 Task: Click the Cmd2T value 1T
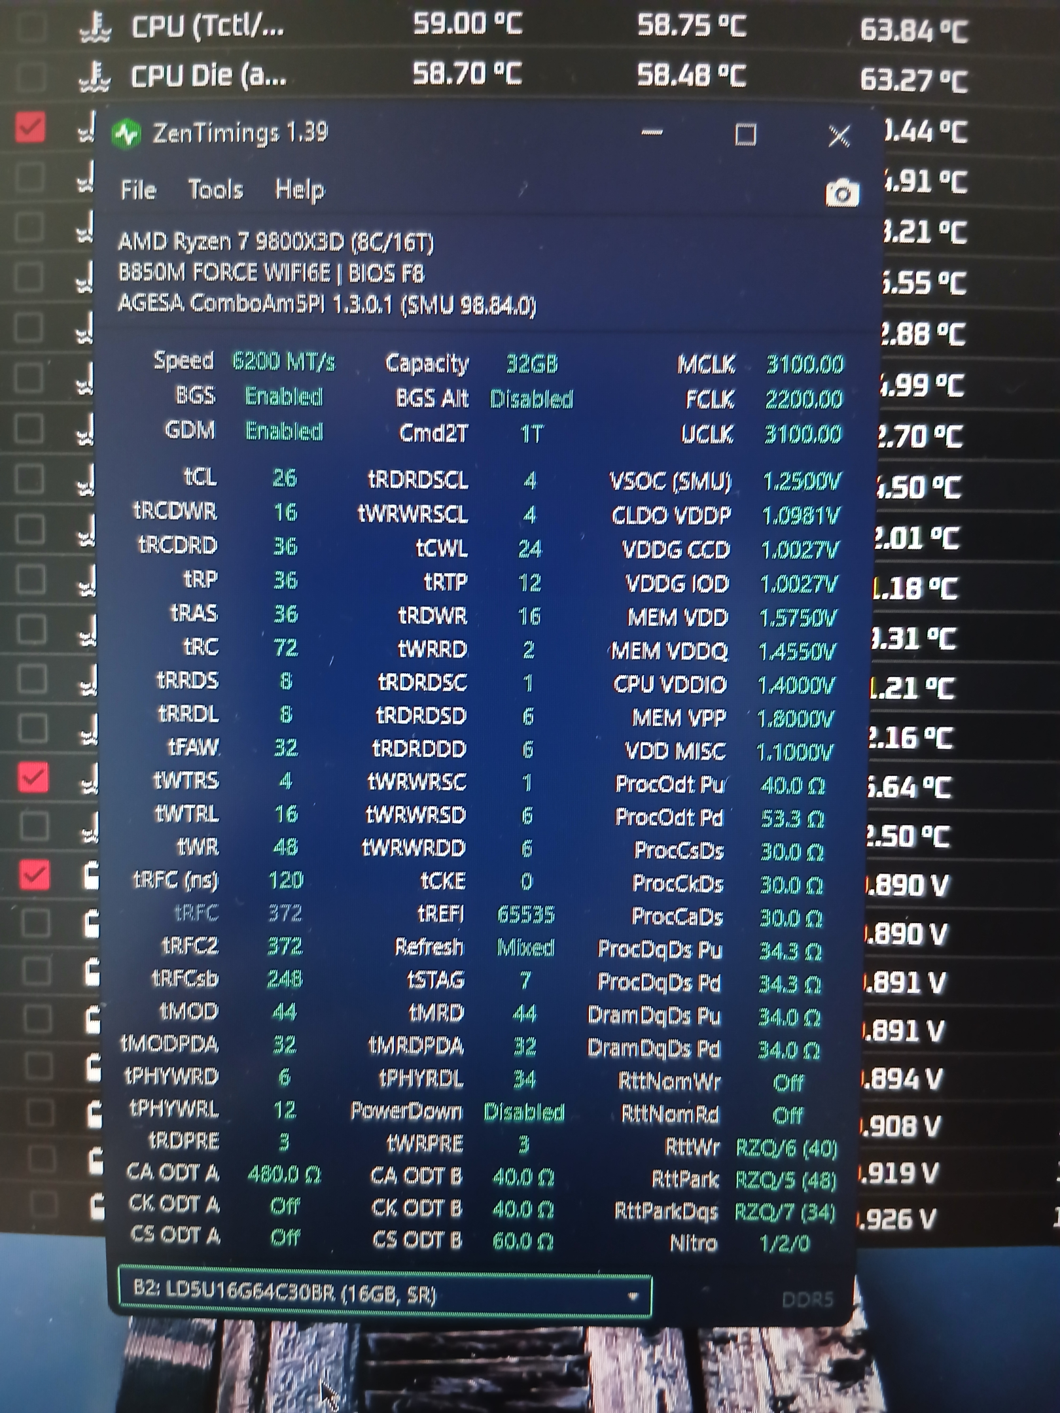point(531,434)
